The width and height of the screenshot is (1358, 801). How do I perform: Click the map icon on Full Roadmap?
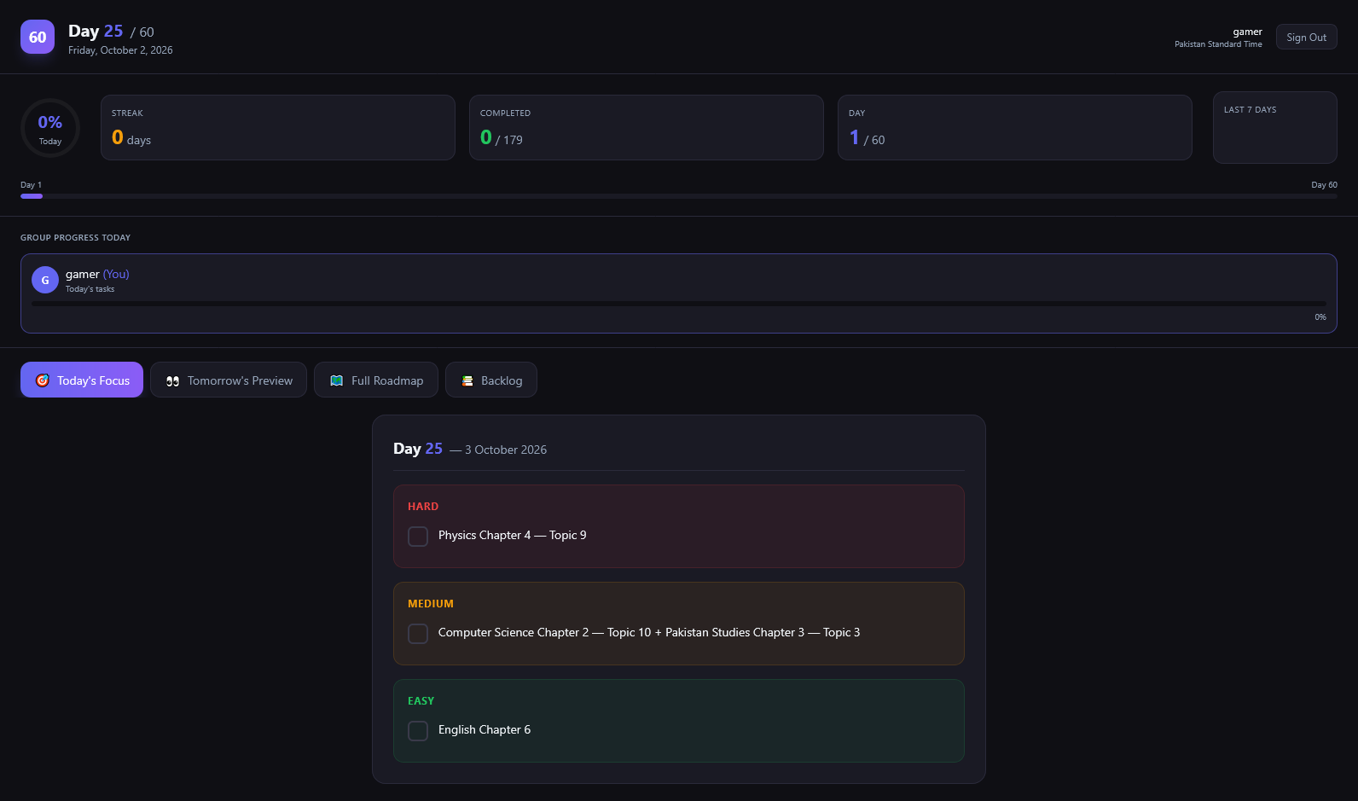tap(336, 381)
